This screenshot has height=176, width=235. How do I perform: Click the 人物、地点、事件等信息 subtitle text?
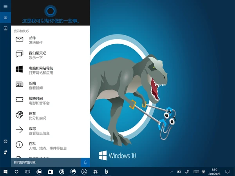48,149
